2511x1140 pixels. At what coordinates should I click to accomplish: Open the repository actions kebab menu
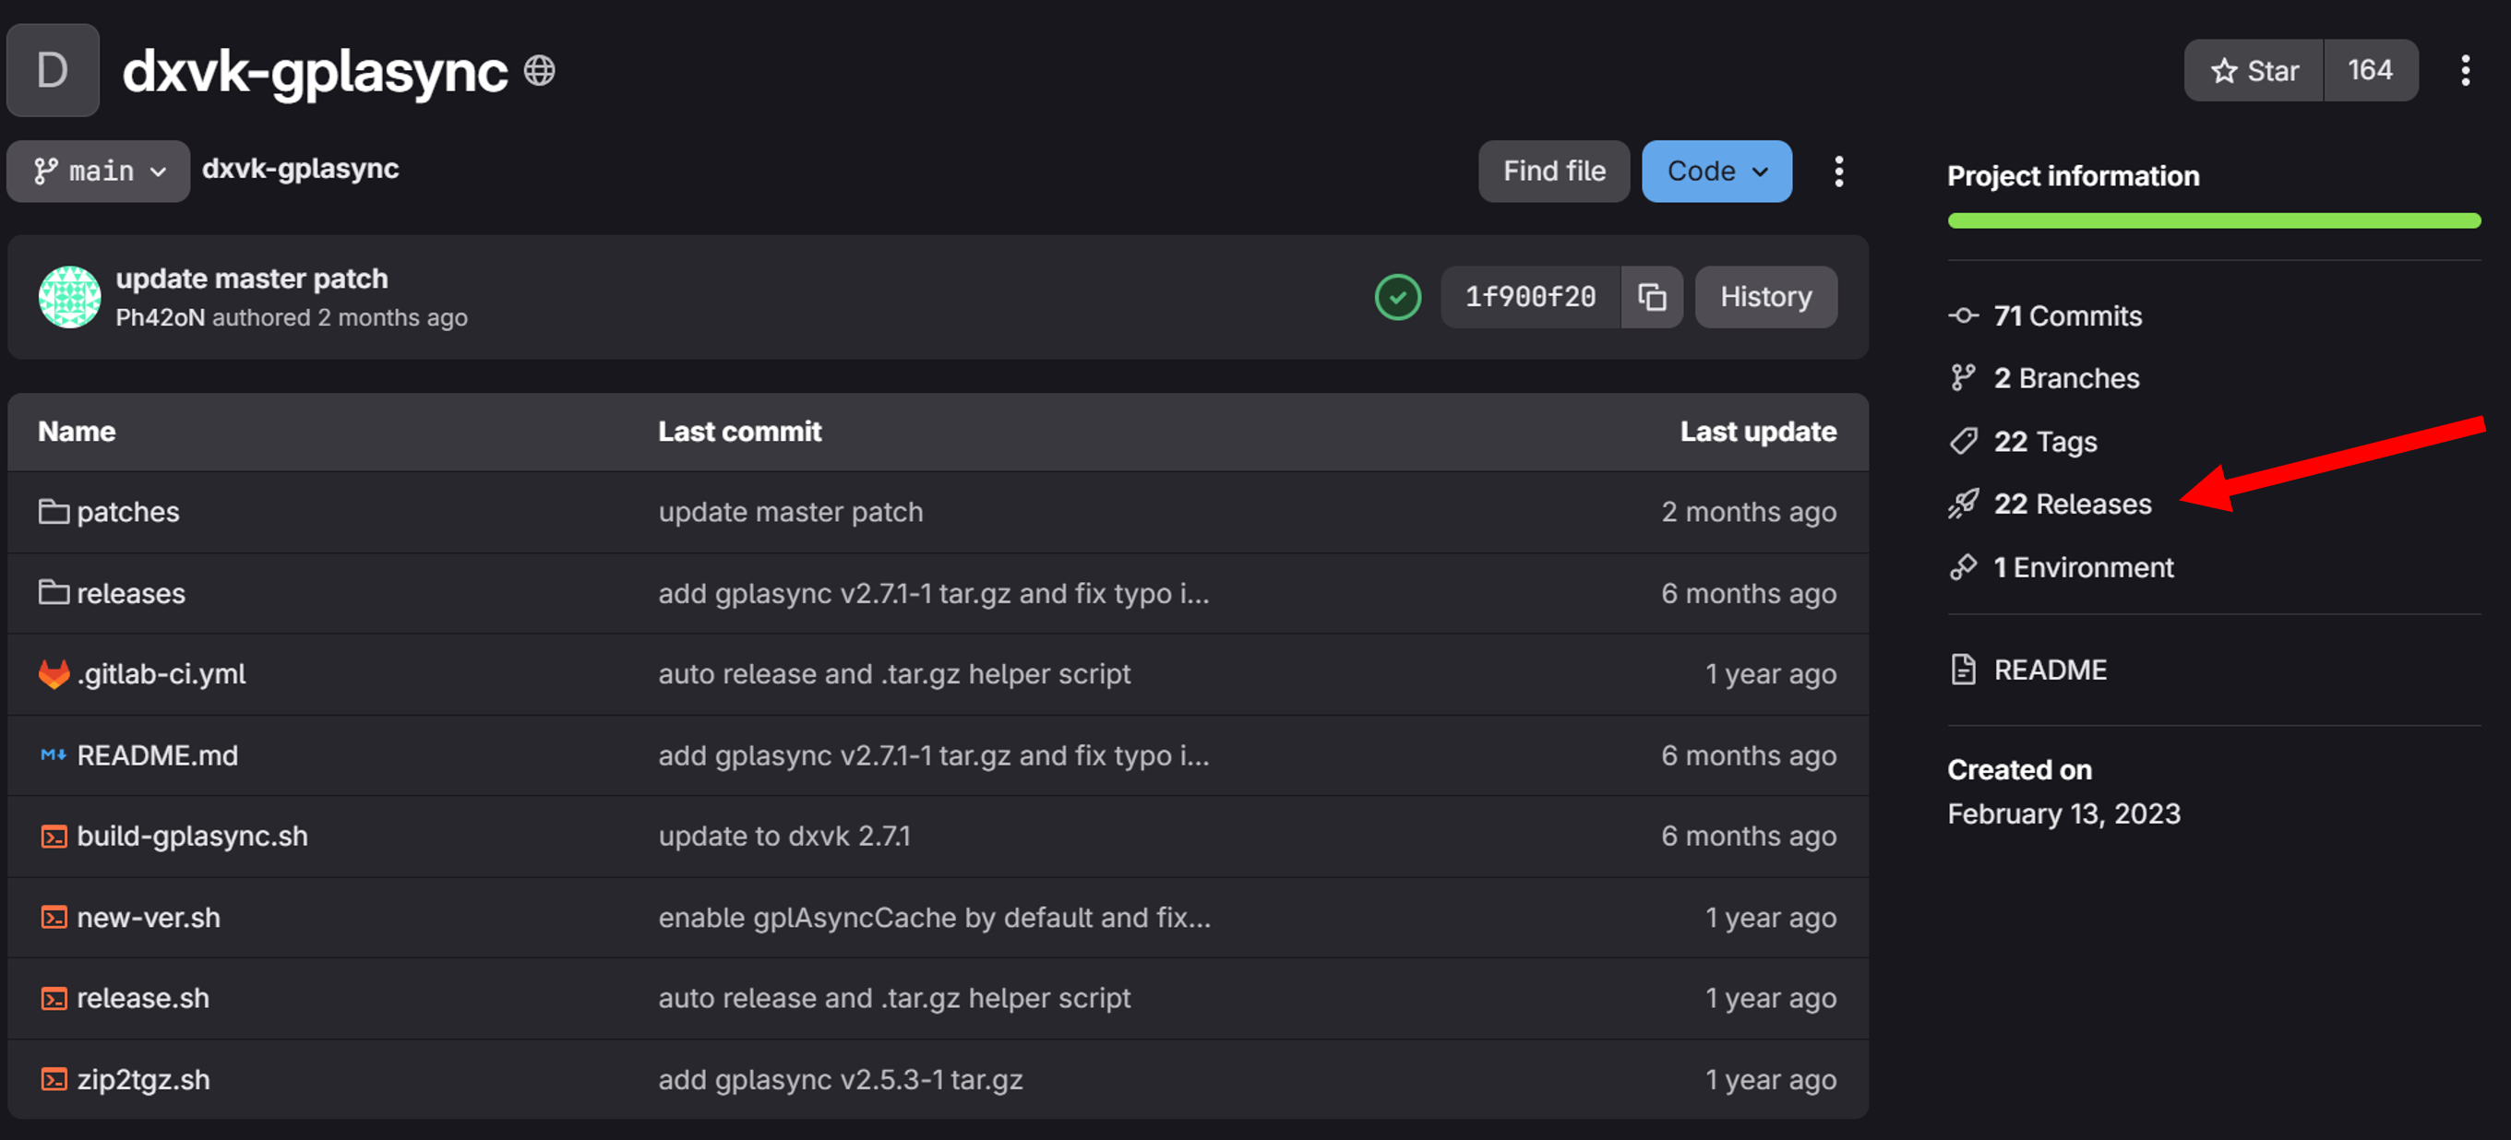1838,172
